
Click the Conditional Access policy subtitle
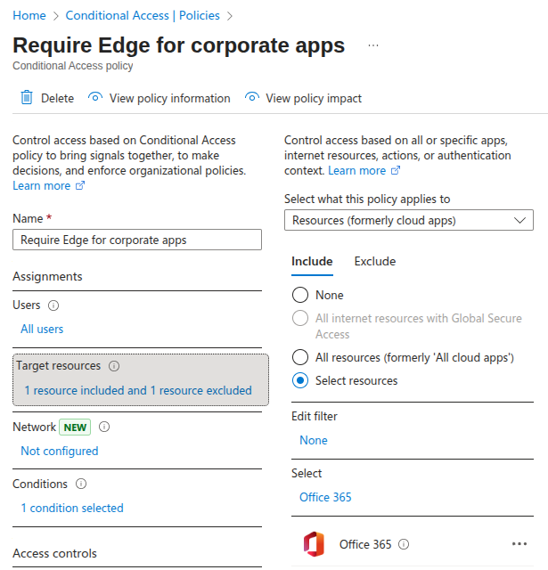pyautogui.click(x=73, y=66)
